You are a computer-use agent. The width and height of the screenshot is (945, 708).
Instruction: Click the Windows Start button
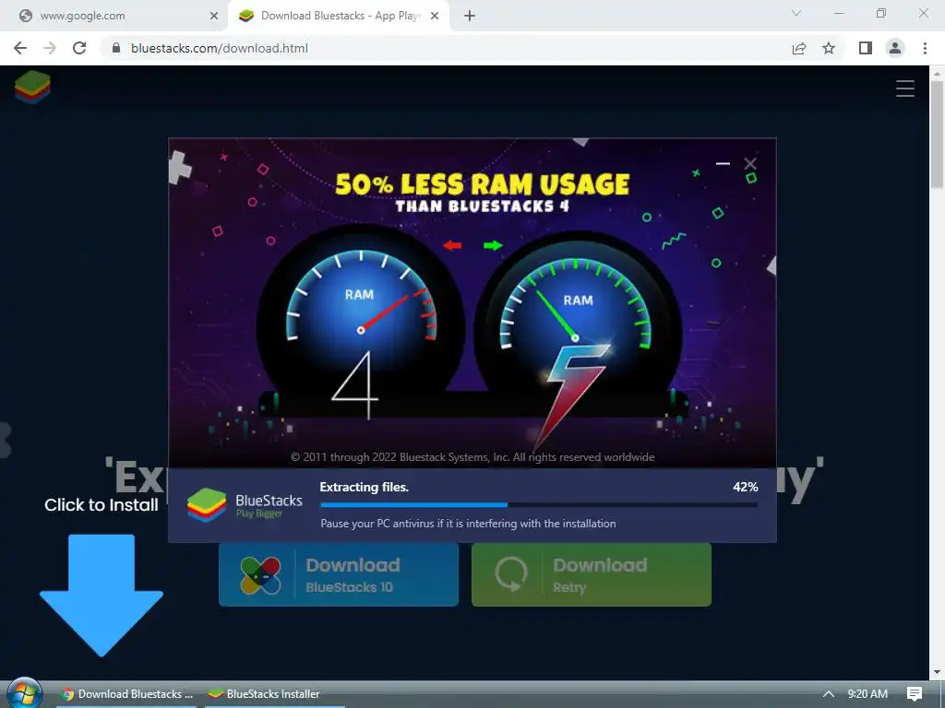[24, 693]
